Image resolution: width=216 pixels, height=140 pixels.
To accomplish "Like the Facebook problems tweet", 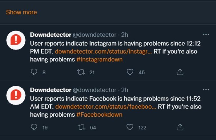I will (130, 127).
